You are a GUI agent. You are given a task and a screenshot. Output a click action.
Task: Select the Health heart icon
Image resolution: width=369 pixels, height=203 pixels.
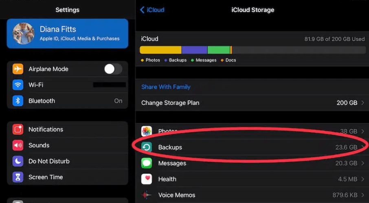pyautogui.click(x=146, y=179)
